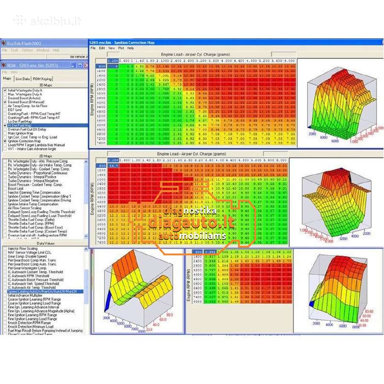Screen dimensions: 384x384
Task: Uncheck Initial Wastegate Duty A
Action: (5, 90)
